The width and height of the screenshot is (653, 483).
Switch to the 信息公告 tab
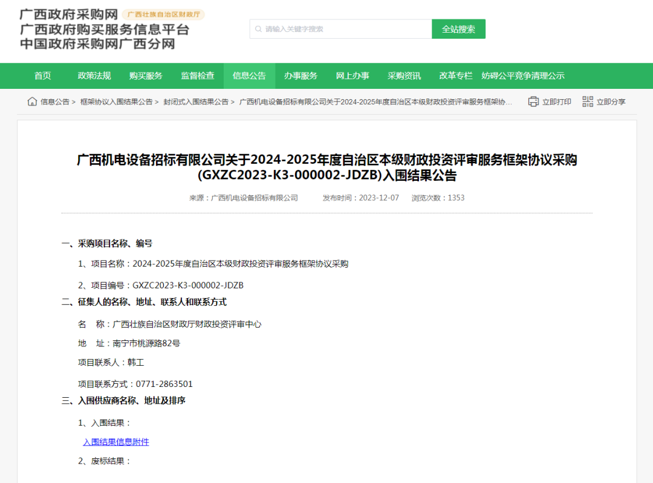249,76
